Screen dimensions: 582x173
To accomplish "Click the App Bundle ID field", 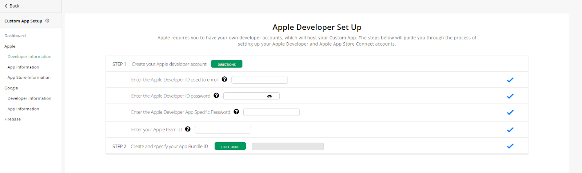I will [288, 146].
